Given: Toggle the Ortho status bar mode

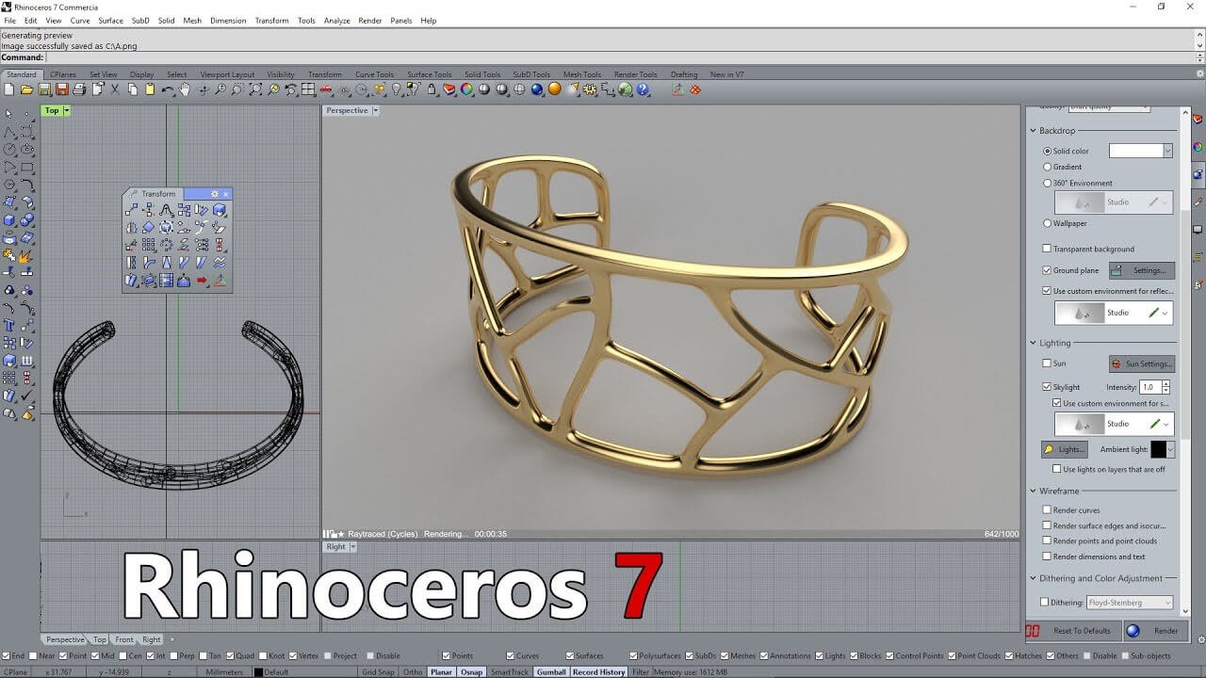Looking at the screenshot, I should [413, 672].
